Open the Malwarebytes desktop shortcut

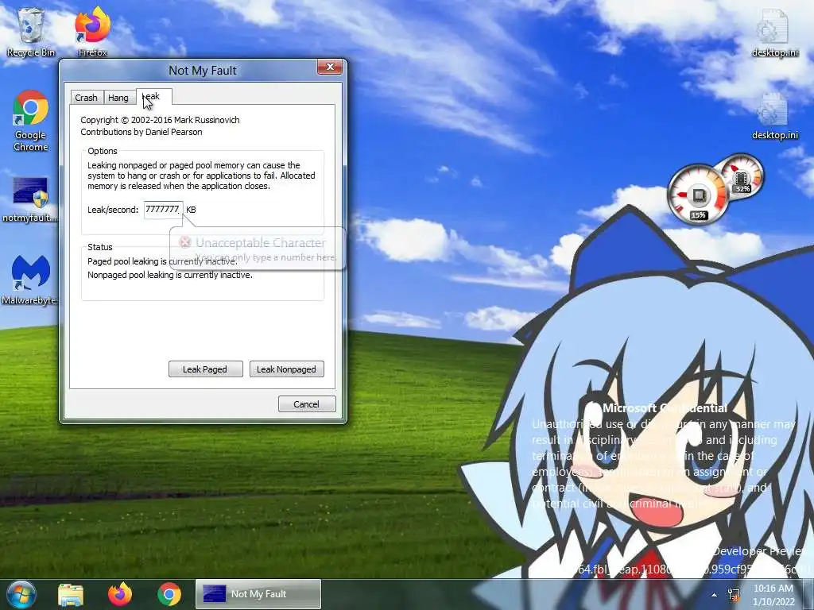pyautogui.click(x=30, y=280)
